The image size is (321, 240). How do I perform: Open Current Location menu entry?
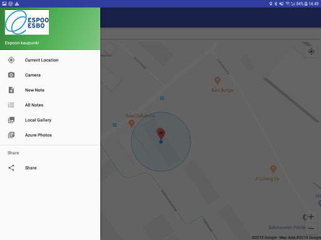pos(50,60)
